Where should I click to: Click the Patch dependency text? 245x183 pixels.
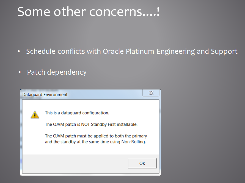[x=57, y=72]
